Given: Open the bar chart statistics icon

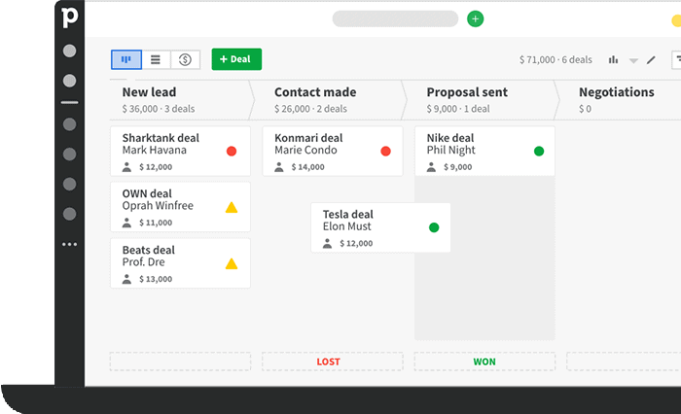Looking at the screenshot, I should tap(613, 59).
